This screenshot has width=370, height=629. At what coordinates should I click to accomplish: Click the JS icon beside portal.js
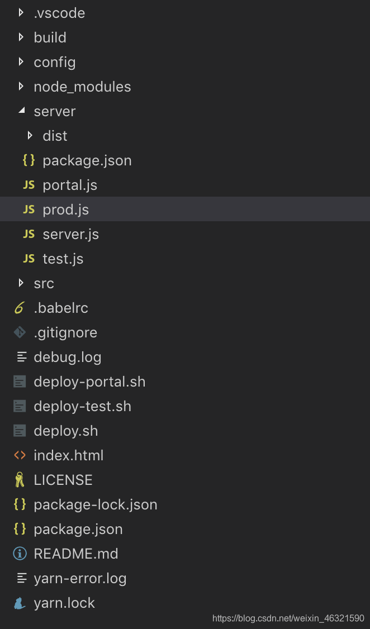[29, 185]
